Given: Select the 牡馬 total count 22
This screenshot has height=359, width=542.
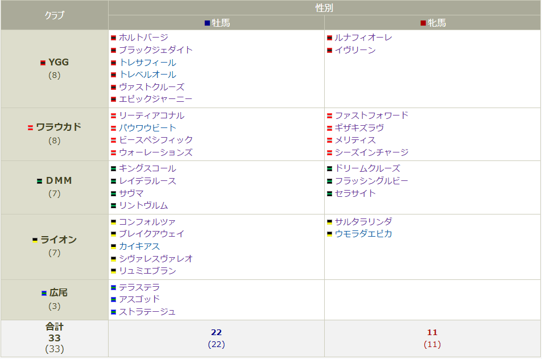Looking at the screenshot, I should [216, 332].
